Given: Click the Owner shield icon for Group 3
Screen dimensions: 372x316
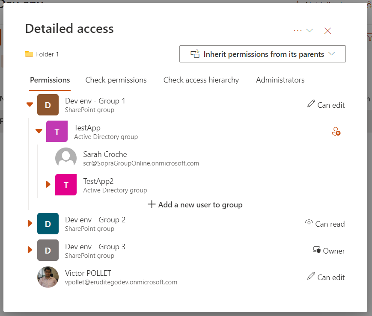Looking at the screenshot, I should (317, 250).
